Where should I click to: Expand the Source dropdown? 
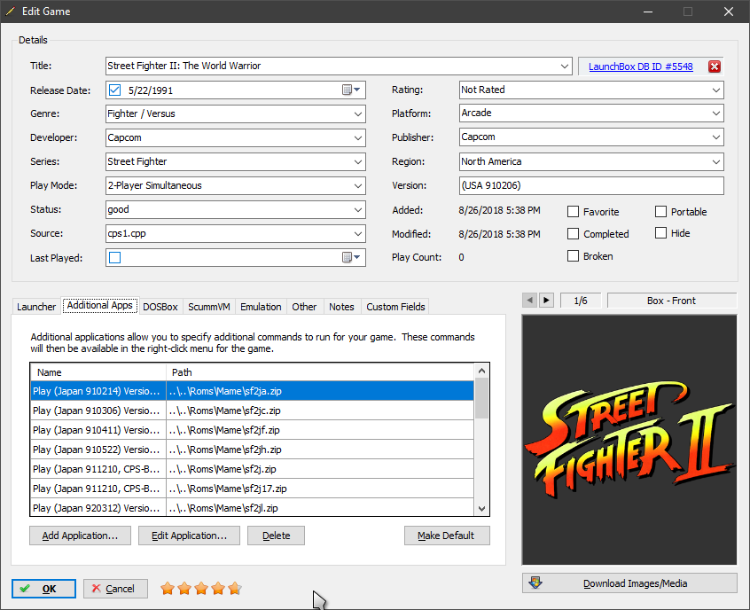[358, 233]
